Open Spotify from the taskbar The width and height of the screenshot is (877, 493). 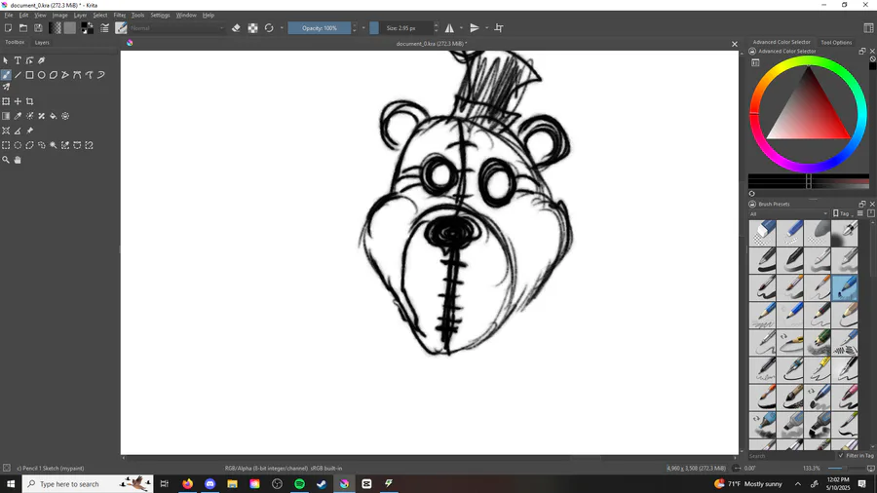coord(299,484)
